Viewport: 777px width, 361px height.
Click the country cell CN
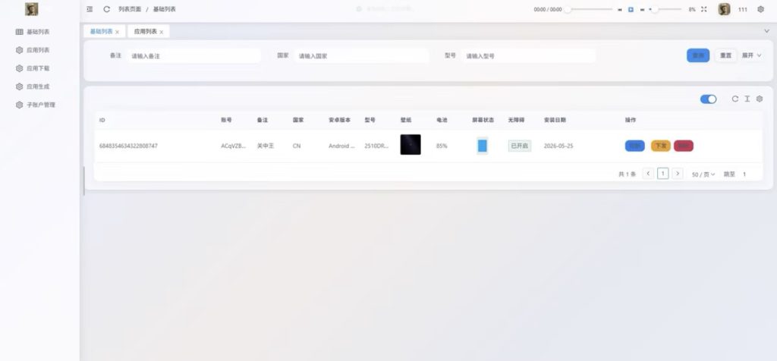(x=297, y=146)
